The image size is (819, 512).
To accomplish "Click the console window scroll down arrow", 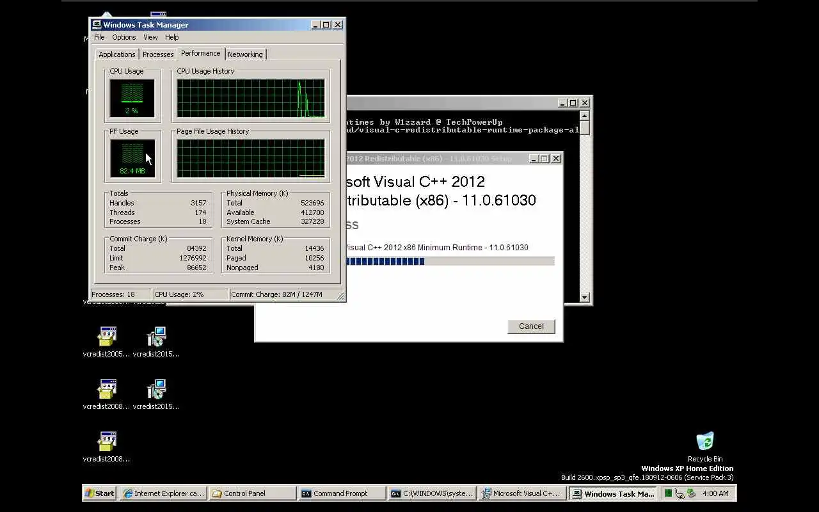I will 584,297.
